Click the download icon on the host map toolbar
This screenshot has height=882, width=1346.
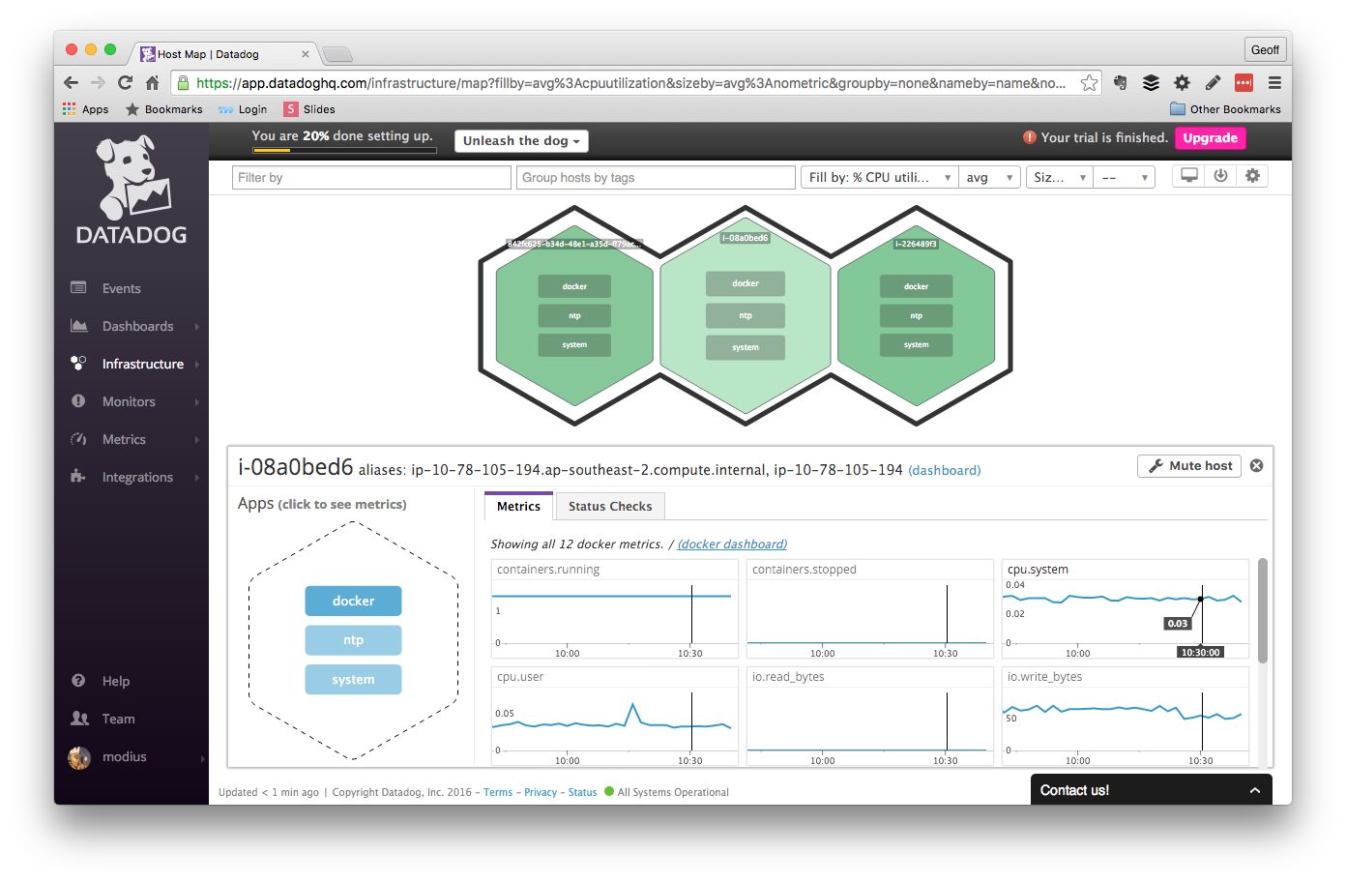[x=1220, y=176]
